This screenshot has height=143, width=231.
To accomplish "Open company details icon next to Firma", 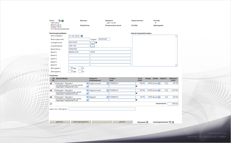I will coord(59,21).
